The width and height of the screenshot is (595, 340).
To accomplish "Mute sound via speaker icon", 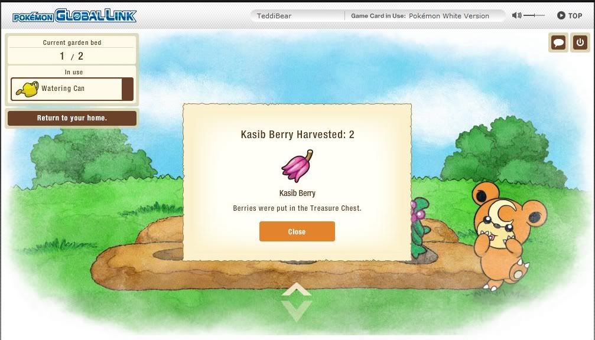I will point(516,15).
